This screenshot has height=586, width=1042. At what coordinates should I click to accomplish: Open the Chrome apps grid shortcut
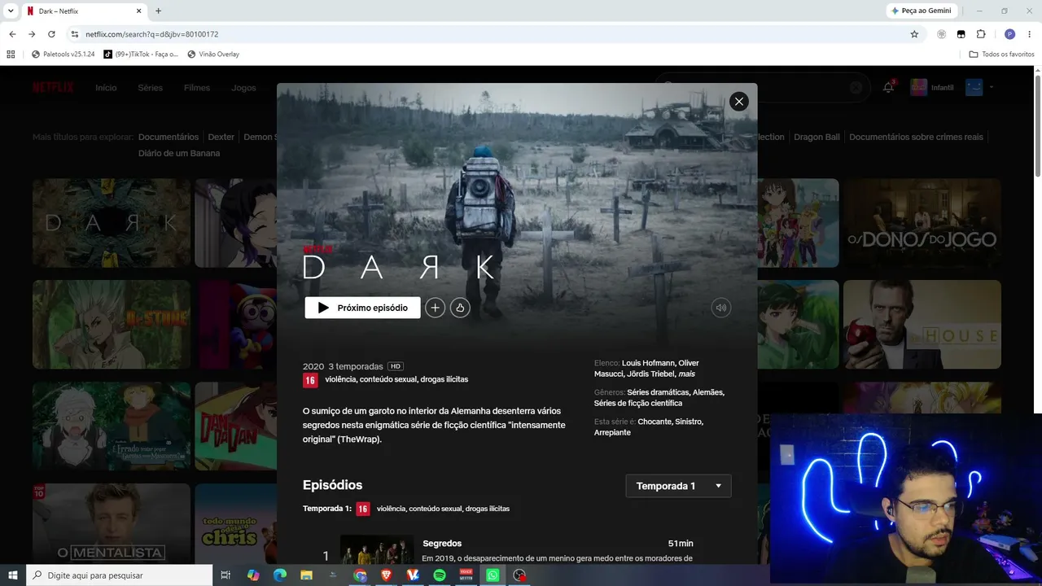click(x=11, y=55)
